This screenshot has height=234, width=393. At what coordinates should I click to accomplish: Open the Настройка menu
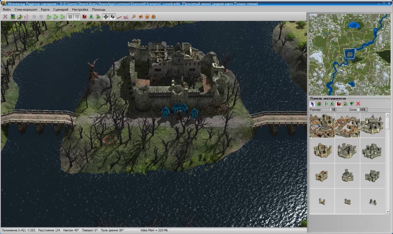coord(80,9)
